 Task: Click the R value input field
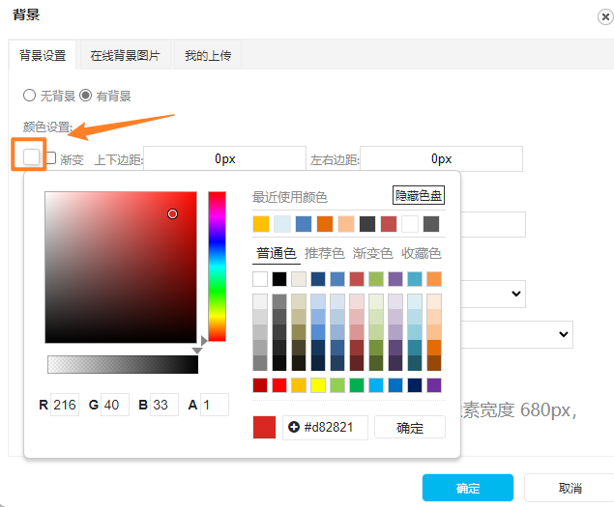pyautogui.click(x=65, y=405)
